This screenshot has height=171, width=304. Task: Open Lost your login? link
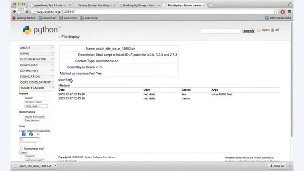34,160
